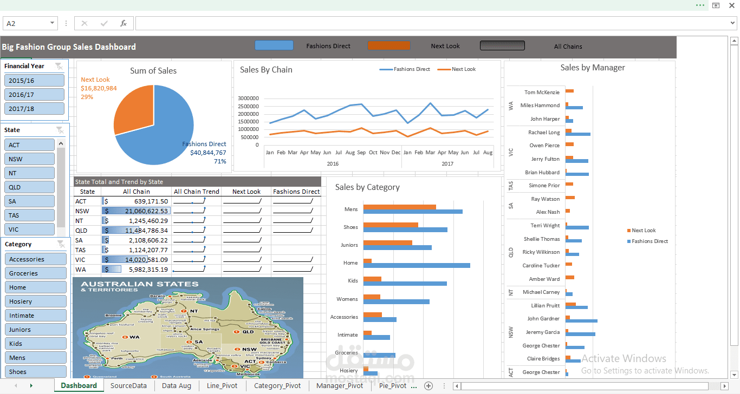Switch to the Dashboard sheet tab

click(x=79, y=385)
